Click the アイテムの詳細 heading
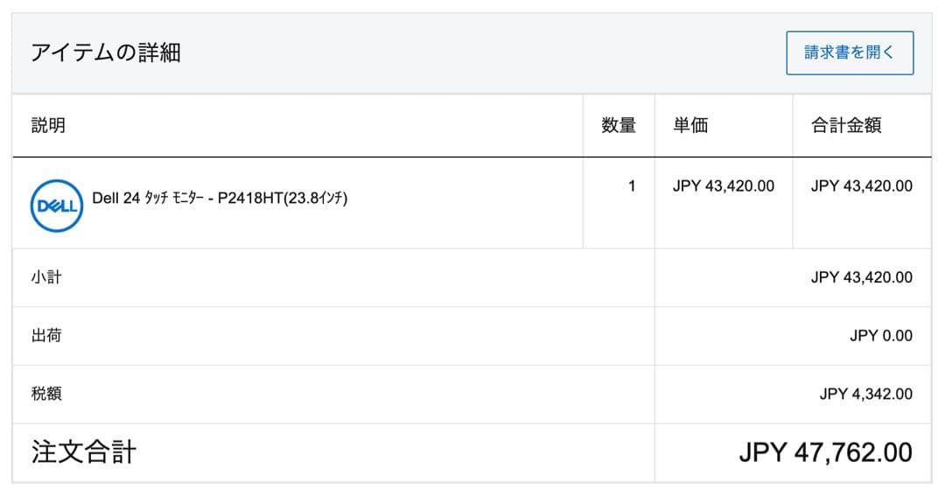 point(106,52)
